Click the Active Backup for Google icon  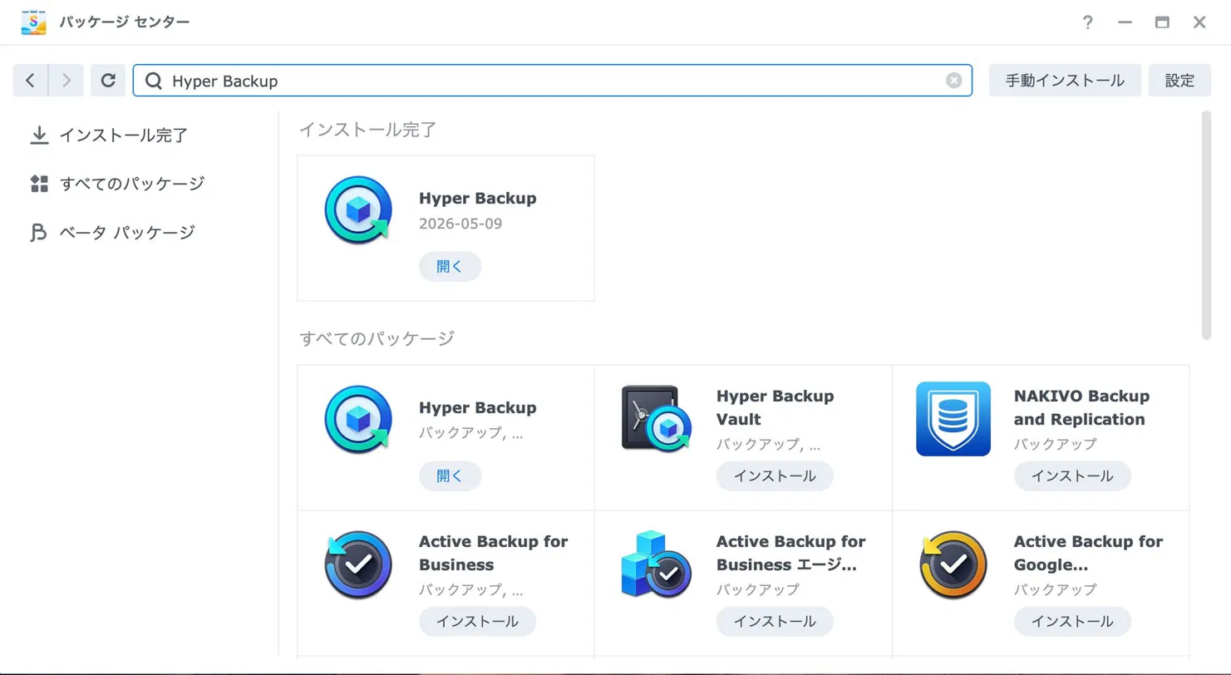click(x=953, y=565)
